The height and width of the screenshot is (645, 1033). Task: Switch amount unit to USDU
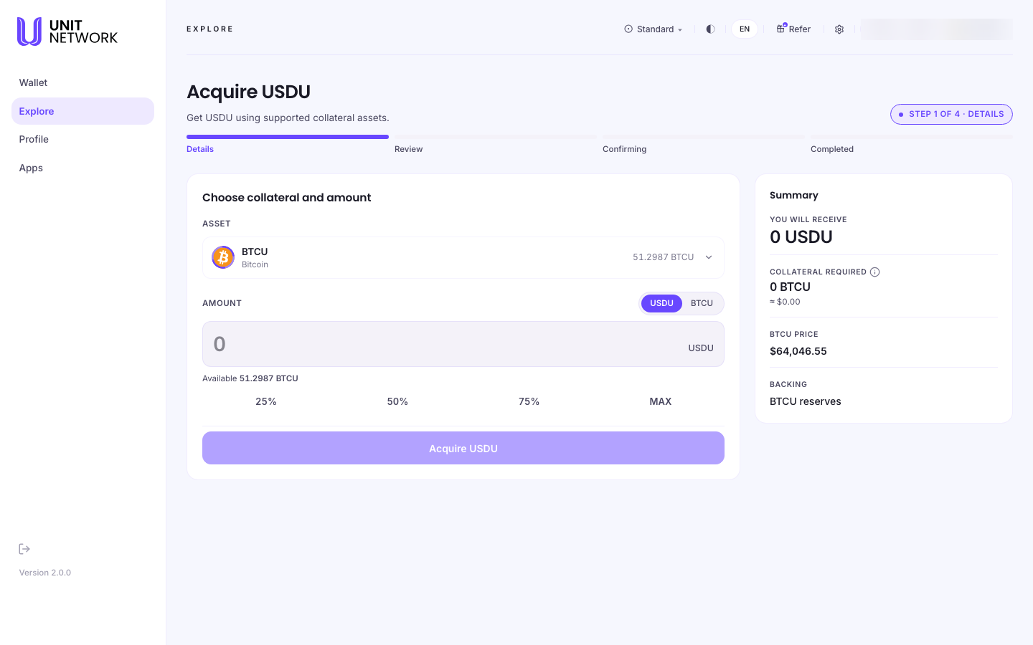(x=661, y=303)
